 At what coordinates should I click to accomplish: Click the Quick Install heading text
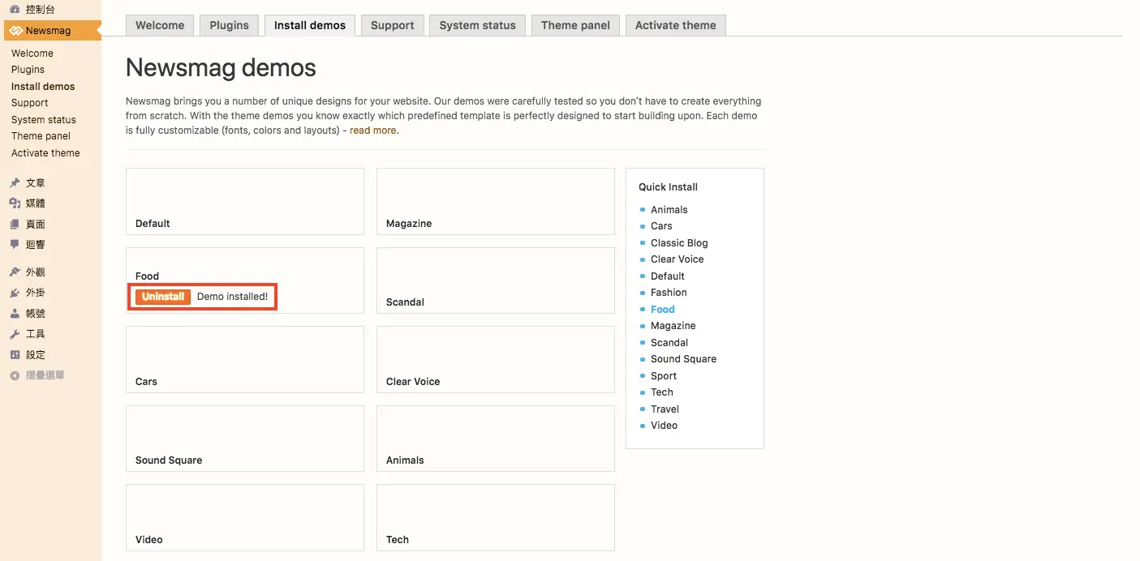(668, 187)
